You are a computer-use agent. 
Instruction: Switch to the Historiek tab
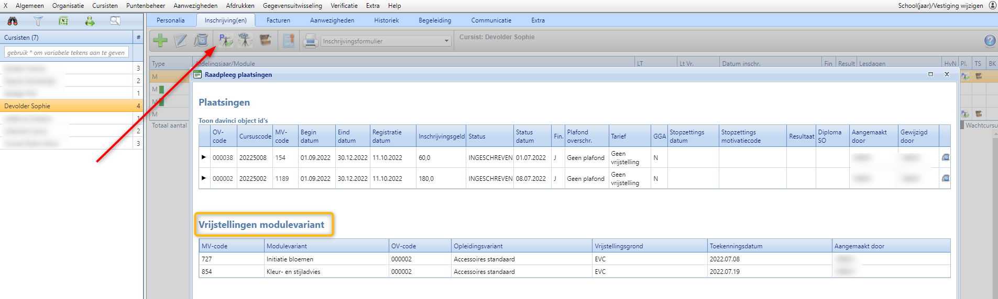387,20
